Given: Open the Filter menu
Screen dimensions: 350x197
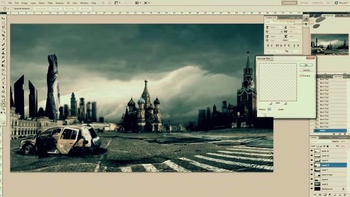Looking at the screenshot, I should [50, 3].
